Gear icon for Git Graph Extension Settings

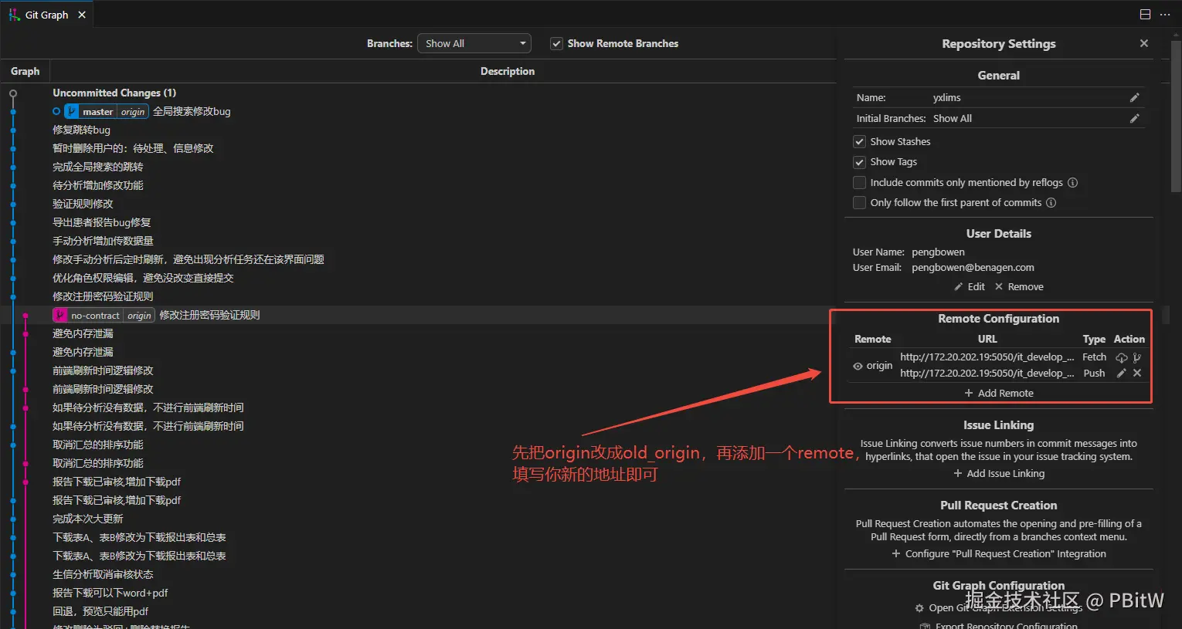919,608
